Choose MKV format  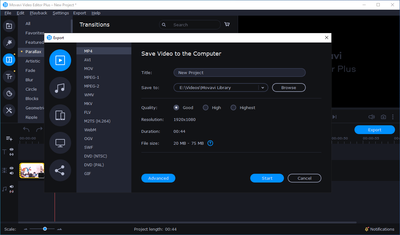coord(104,103)
